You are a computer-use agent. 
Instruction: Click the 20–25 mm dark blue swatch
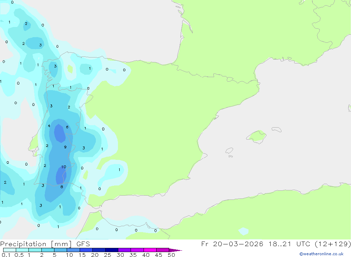(x=99, y=250)
